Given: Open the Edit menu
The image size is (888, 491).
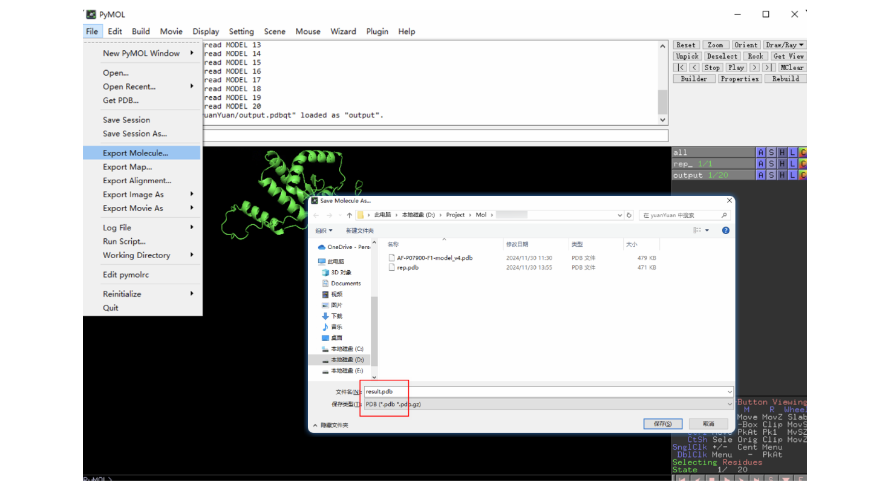Looking at the screenshot, I should (x=115, y=31).
